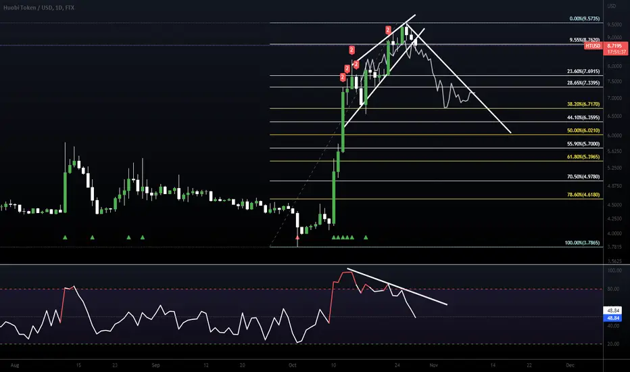
Task: Select the 0.00%(9.5735) Fibonacci level label
Action: point(585,18)
